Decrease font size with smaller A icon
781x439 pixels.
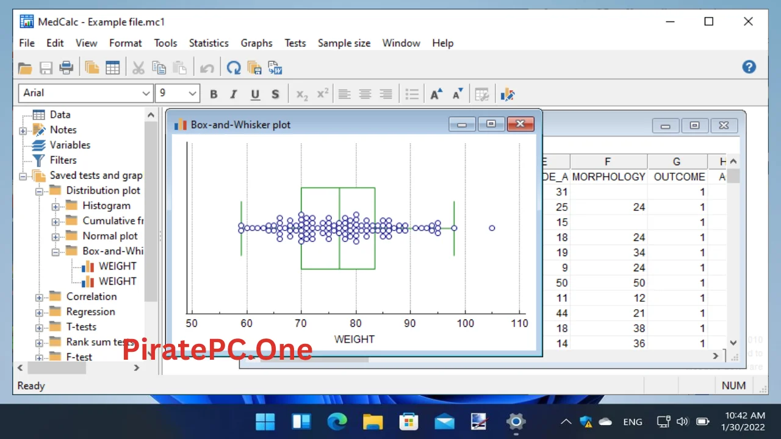click(x=458, y=94)
